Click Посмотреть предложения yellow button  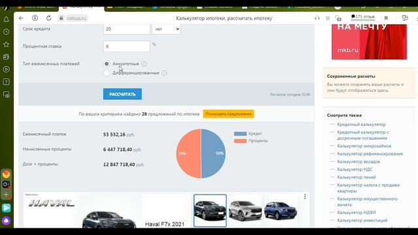click(229, 114)
